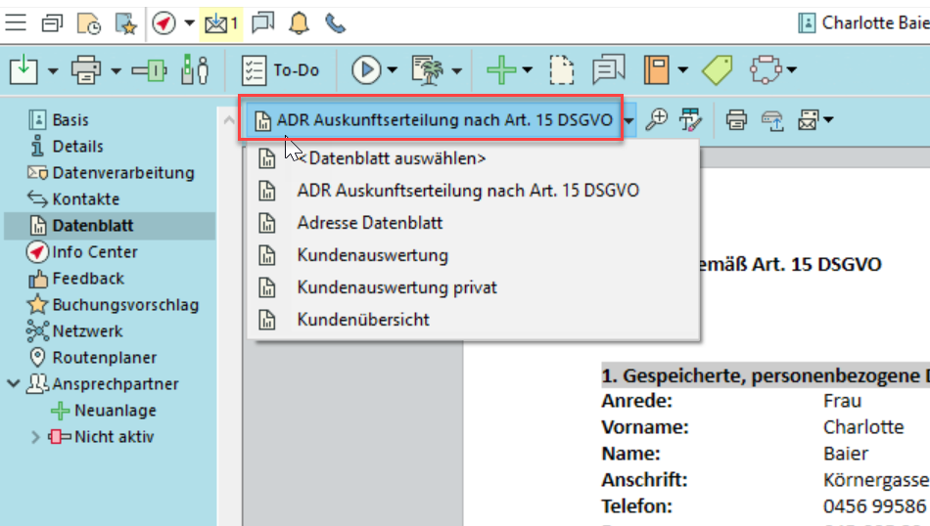Click the printer icon beside Datenblatt selector
Image resolution: width=930 pixels, height=526 pixels.
[736, 119]
